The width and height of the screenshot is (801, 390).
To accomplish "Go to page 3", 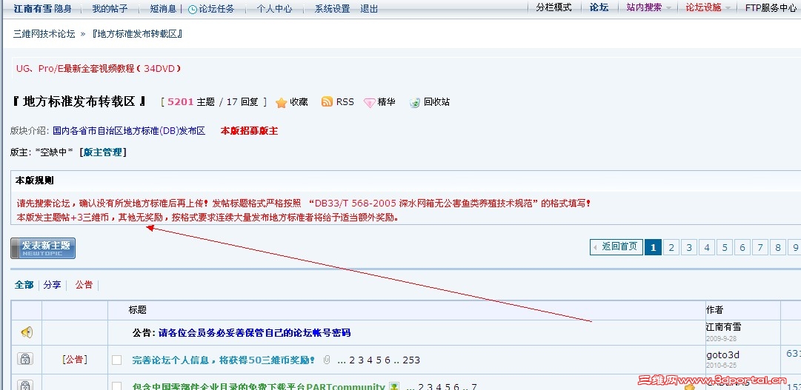I will pos(689,248).
